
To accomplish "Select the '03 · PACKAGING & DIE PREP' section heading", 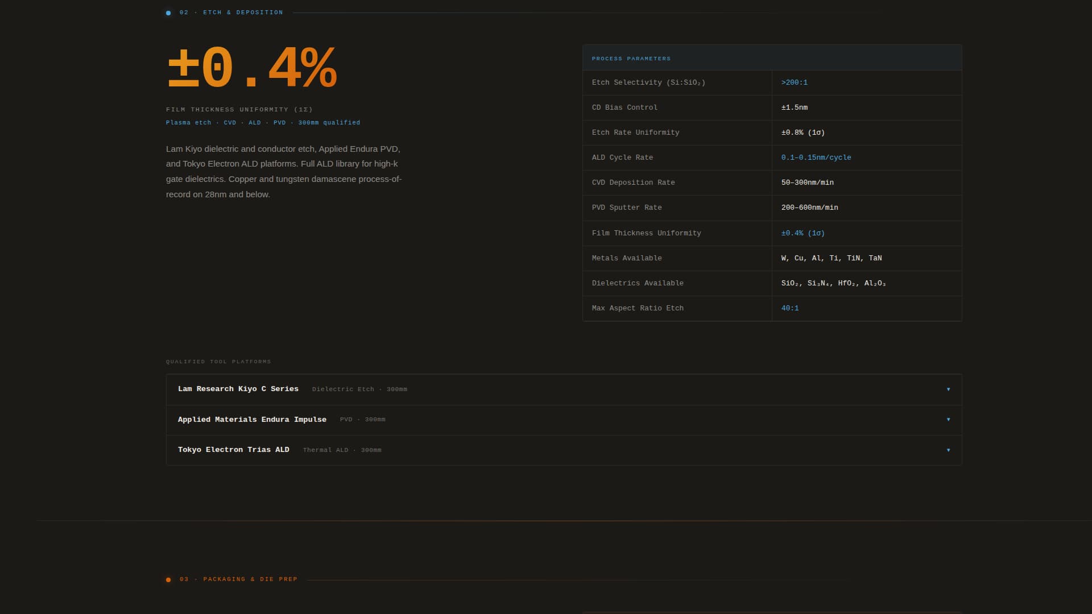I will coord(239,579).
